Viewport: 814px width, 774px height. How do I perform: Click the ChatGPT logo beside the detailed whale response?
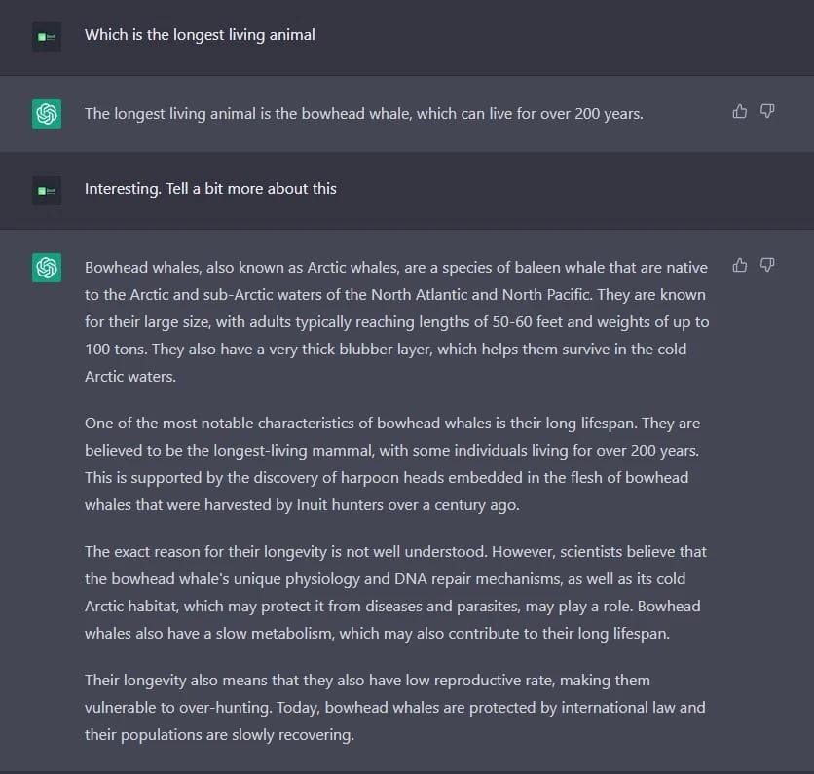(46, 266)
